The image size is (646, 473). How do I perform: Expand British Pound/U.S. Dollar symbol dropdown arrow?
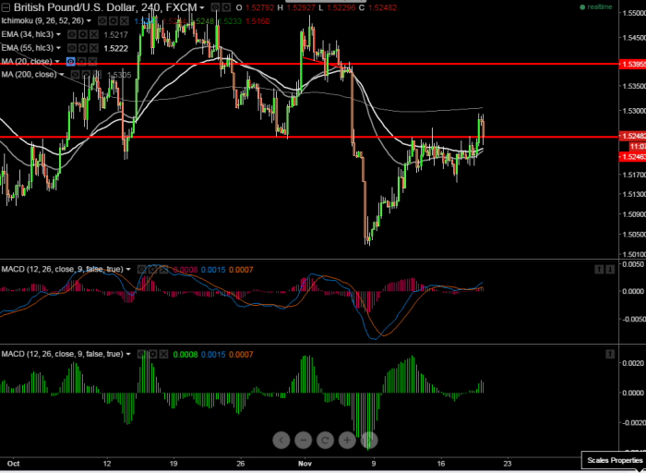[201, 7]
